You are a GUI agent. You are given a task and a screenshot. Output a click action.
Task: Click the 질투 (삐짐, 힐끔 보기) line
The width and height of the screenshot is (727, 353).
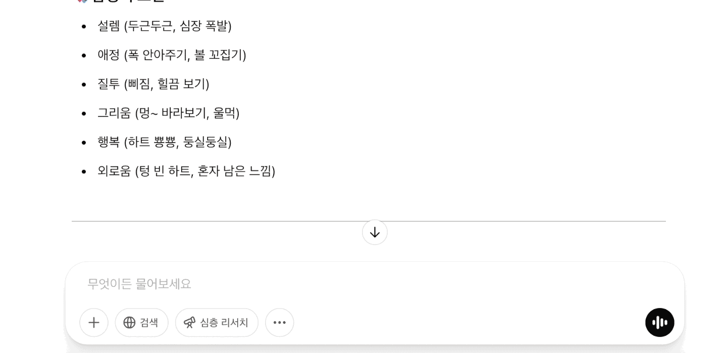coord(153,84)
